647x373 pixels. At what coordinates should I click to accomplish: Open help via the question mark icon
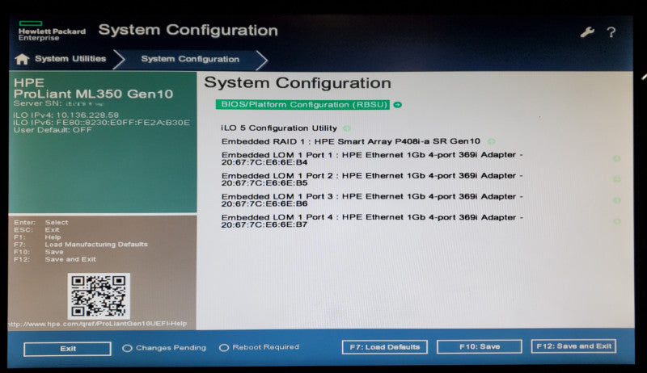coord(611,32)
